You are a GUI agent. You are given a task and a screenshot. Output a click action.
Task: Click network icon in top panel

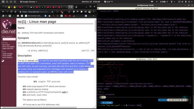(157, 2)
